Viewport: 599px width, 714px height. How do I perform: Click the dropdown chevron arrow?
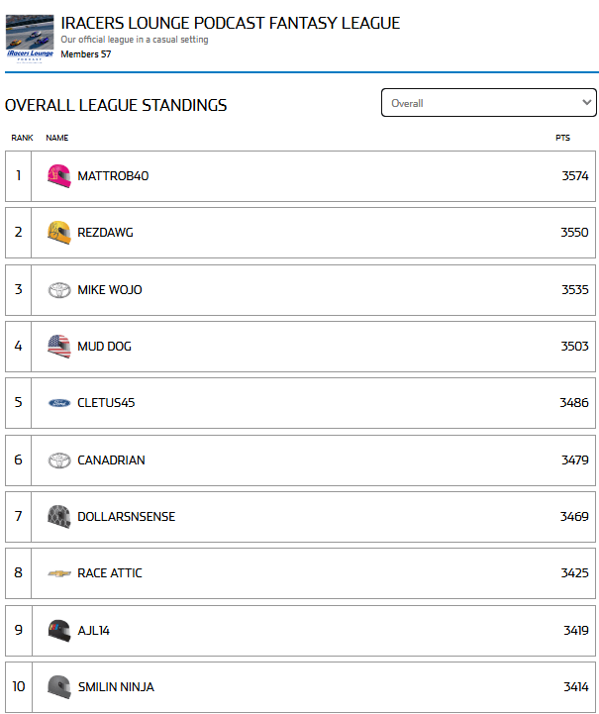tap(587, 102)
